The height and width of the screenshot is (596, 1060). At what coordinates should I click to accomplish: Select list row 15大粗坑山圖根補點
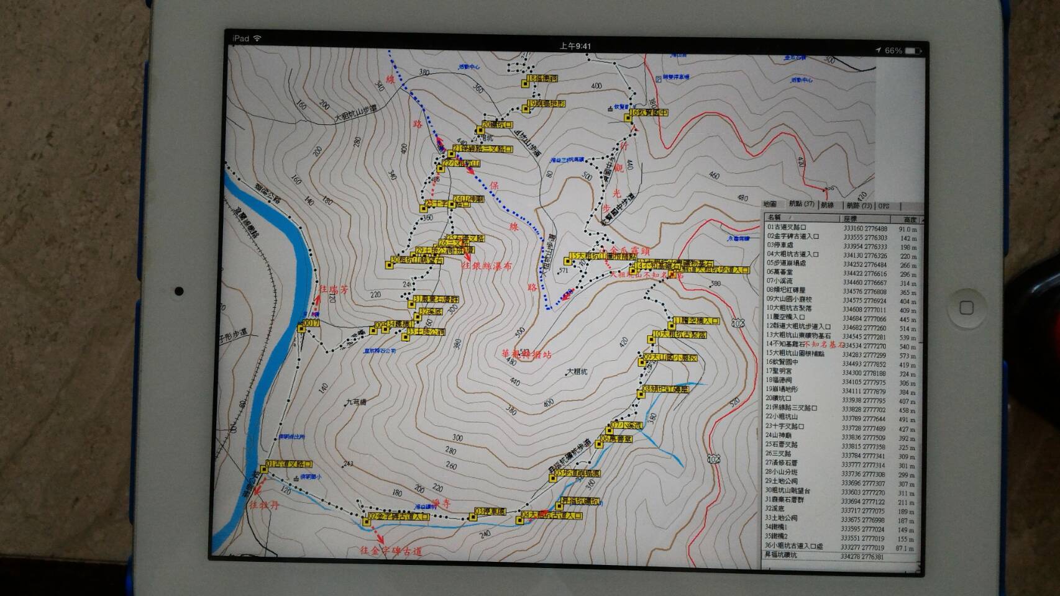tap(842, 354)
